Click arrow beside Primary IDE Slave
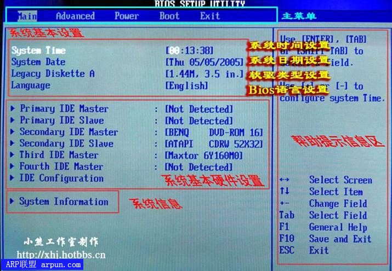The height and width of the screenshot is (271, 392). click(13, 120)
